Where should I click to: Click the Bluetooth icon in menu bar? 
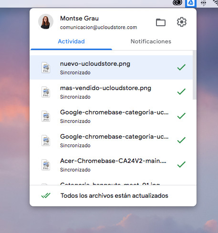(203, 3)
